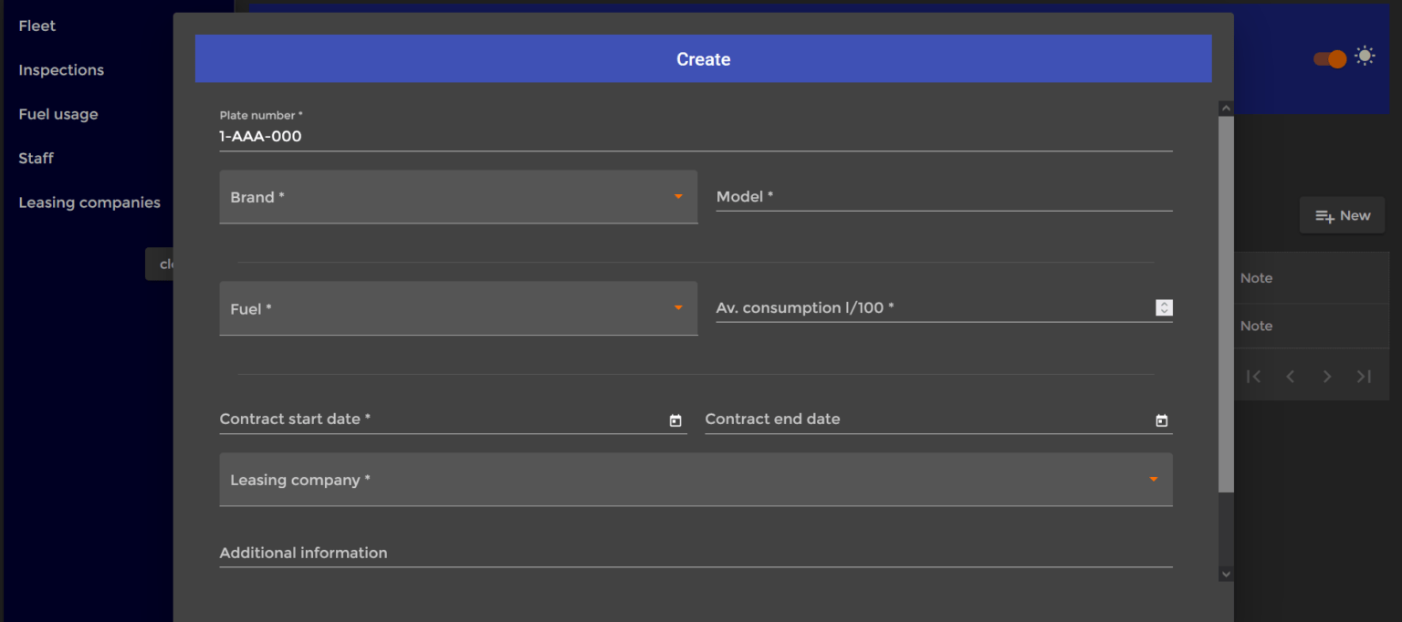Click the up arrow on Av. consumption stepper
Screen dimensions: 1402x622
(x=1164, y=304)
